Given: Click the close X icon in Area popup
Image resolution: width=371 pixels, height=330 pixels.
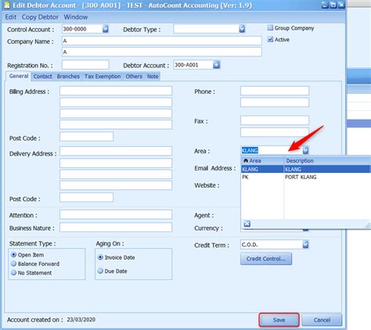Looking at the screenshot, I should 247,224.
